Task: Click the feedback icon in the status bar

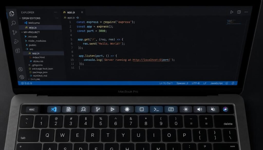Action: pyautogui.click(x=227, y=83)
